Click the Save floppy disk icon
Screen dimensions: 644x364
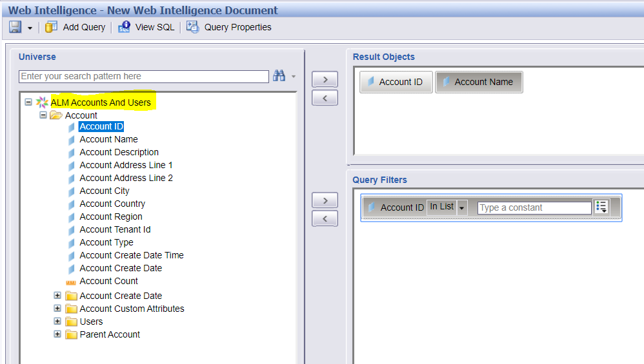point(15,27)
